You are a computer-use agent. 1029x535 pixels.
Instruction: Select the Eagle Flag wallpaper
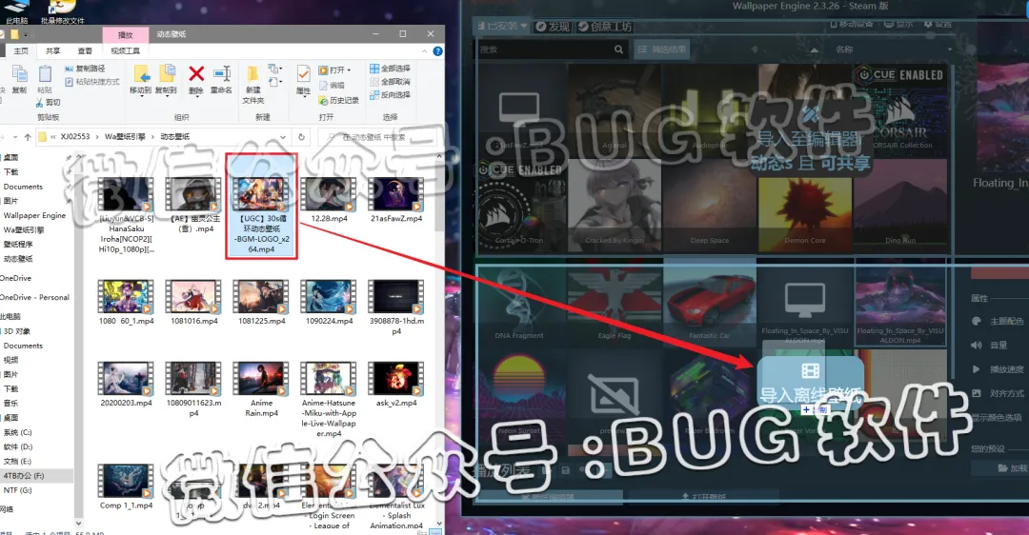[x=615, y=301]
